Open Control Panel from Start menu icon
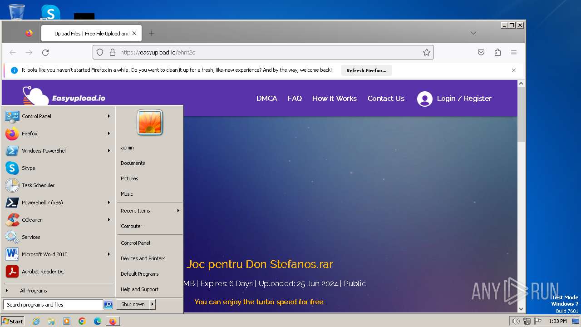The width and height of the screenshot is (581, 327). (x=12, y=116)
